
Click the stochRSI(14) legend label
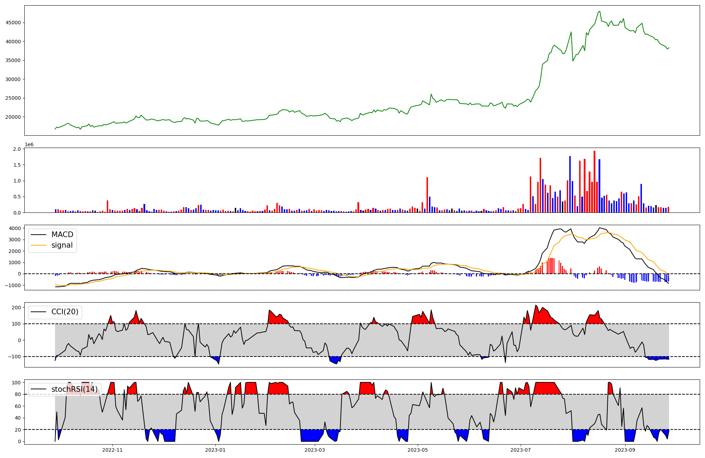click(74, 389)
